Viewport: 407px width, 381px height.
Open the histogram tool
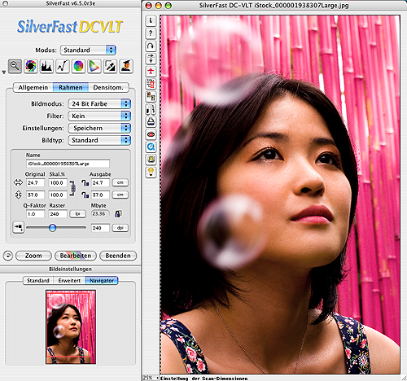(x=46, y=66)
